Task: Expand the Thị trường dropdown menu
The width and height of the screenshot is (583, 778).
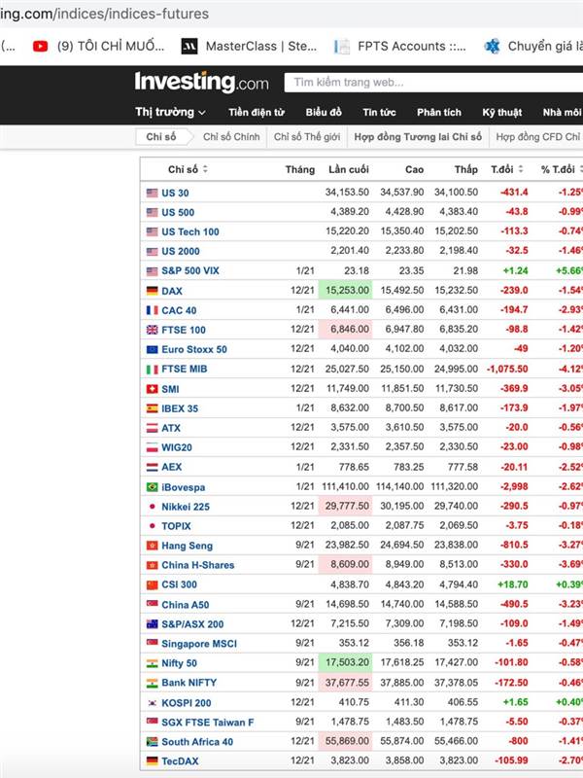Action: click(x=171, y=112)
